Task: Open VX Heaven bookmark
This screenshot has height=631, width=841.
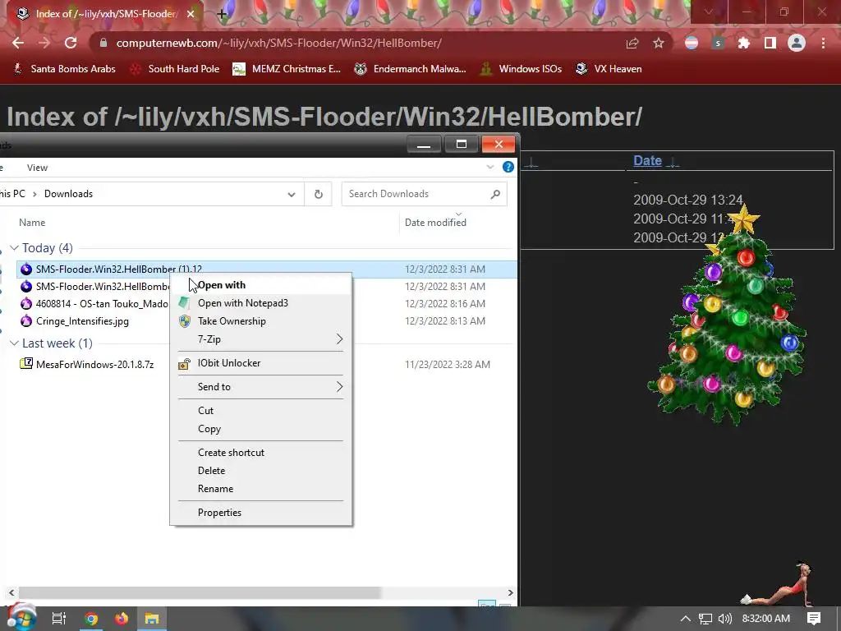Action: click(609, 69)
